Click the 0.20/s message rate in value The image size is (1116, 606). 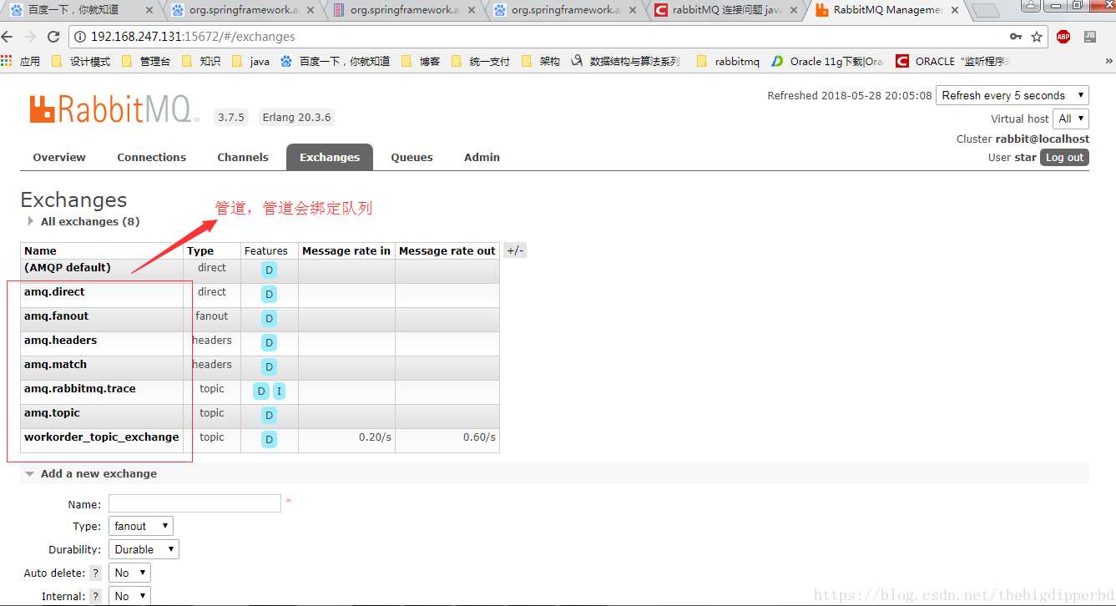click(x=375, y=437)
